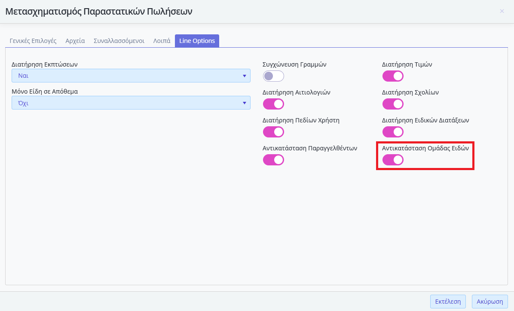Viewport: 514px width, 311px height.
Task: Go to the Συναλλασσόμενοι tab
Action: pyautogui.click(x=119, y=41)
